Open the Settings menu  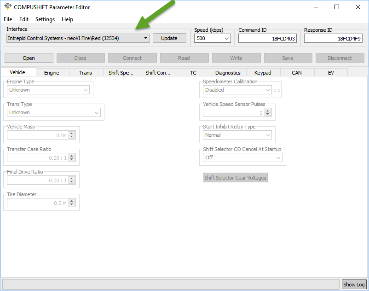[x=45, y=19]
